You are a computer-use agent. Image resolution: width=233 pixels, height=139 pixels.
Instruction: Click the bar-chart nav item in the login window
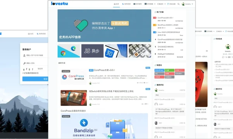41,34
